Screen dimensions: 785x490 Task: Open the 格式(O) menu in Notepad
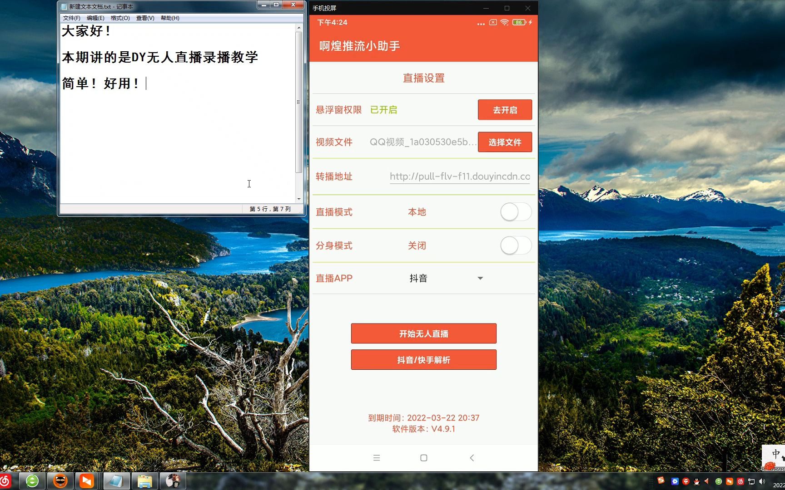[x=119, y=18]
